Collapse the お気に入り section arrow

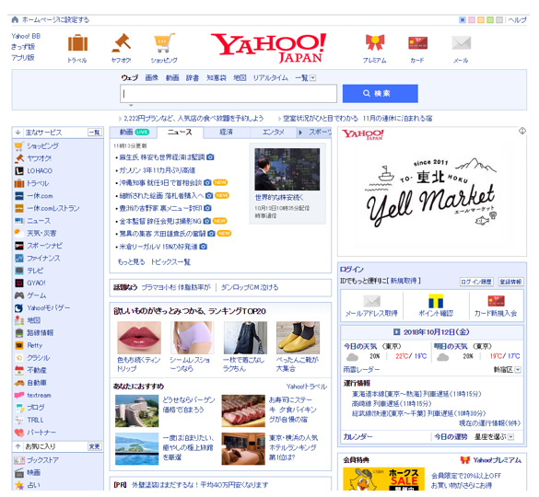pyautogui.click(x=18, y=446)
